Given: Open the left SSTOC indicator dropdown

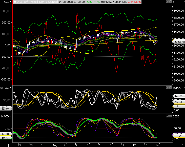Looking at the screenshot, I should (x=11, y=88).
